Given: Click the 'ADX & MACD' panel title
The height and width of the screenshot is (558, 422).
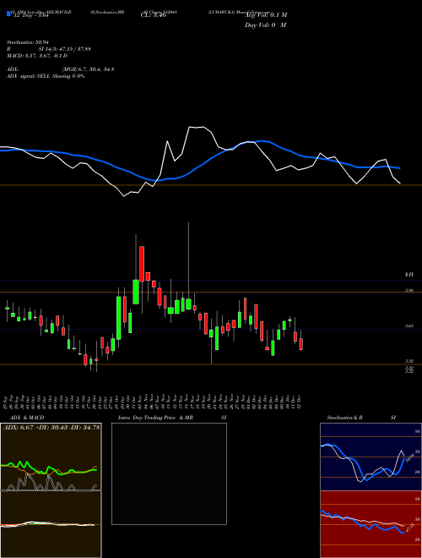Looking at the screenshot, I should pyautogui.click(x=27, y=418).
